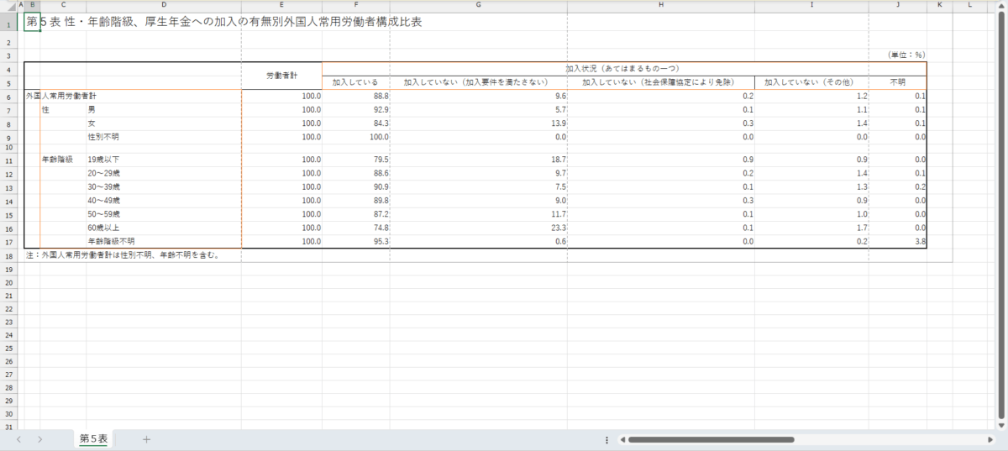Click the next sheet navigation arrow

[x=39, y=439]
